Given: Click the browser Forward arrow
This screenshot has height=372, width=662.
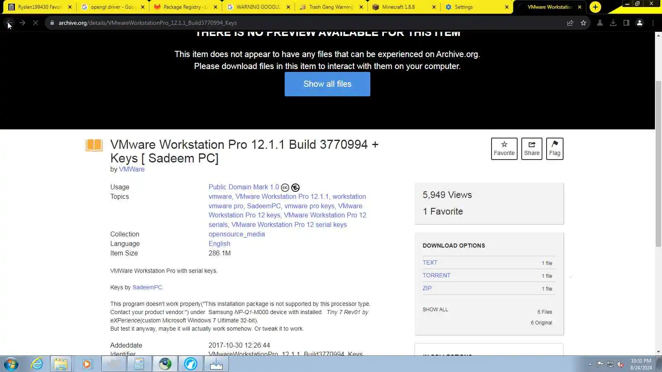Looking at the screenshot, I should tap(22, 23).
